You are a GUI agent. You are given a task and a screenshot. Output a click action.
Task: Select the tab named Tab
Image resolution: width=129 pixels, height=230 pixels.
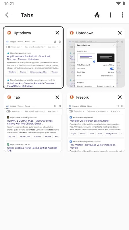click(x=17, y=97)
